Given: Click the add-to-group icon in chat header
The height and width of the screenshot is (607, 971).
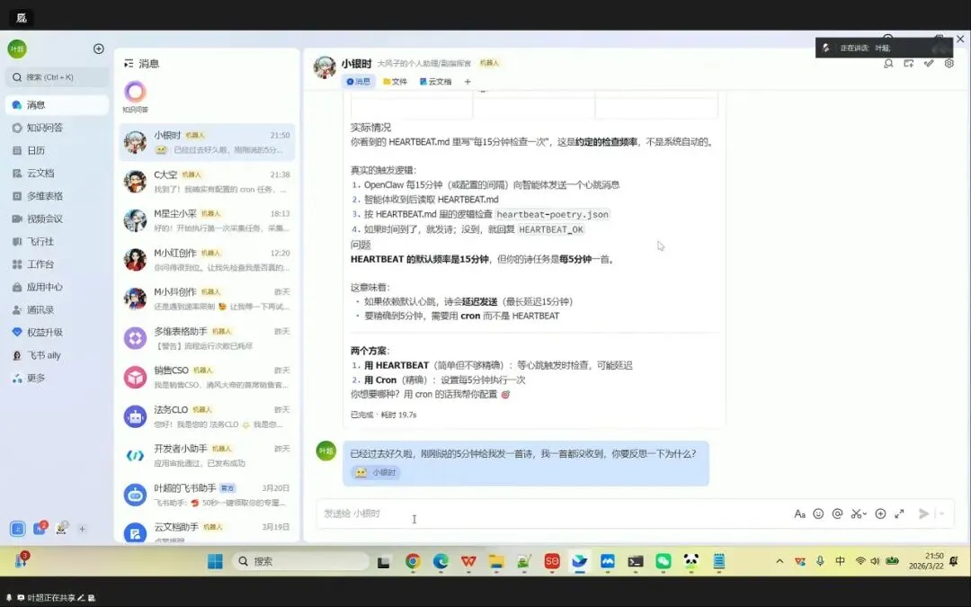Looking at the screenshot, I should click(x=908, y=63).
